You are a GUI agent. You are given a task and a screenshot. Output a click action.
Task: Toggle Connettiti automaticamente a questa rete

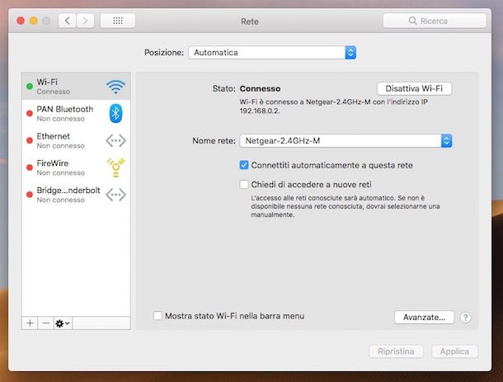click(244, 165)
